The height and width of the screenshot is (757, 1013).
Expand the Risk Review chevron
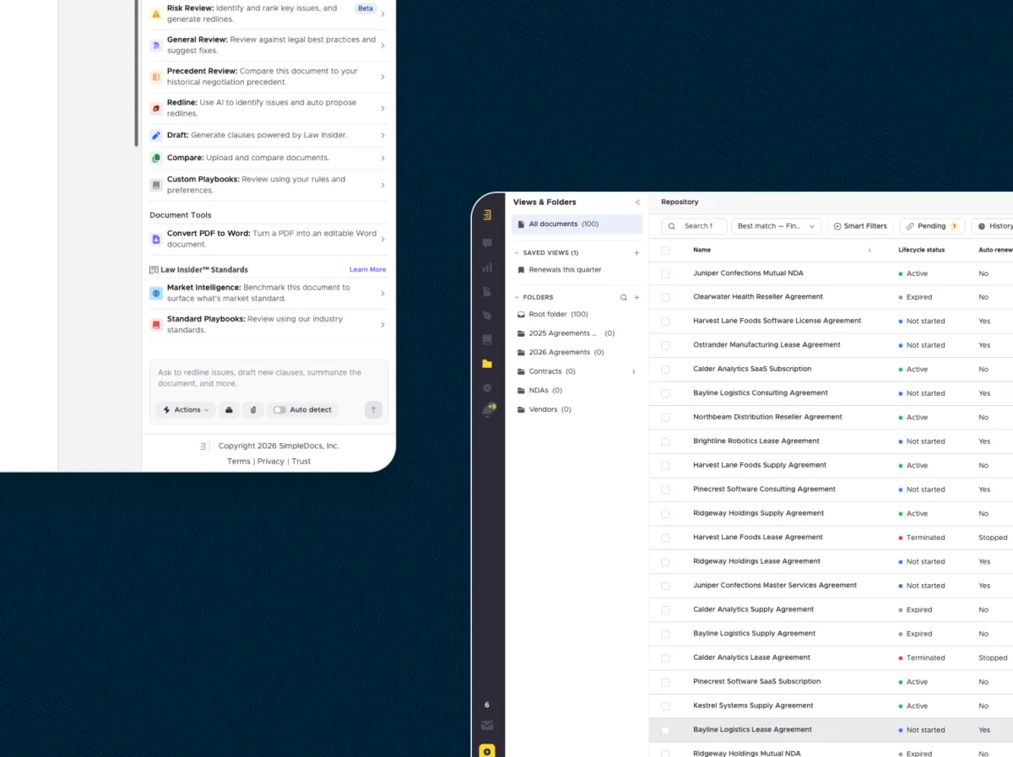382,14
